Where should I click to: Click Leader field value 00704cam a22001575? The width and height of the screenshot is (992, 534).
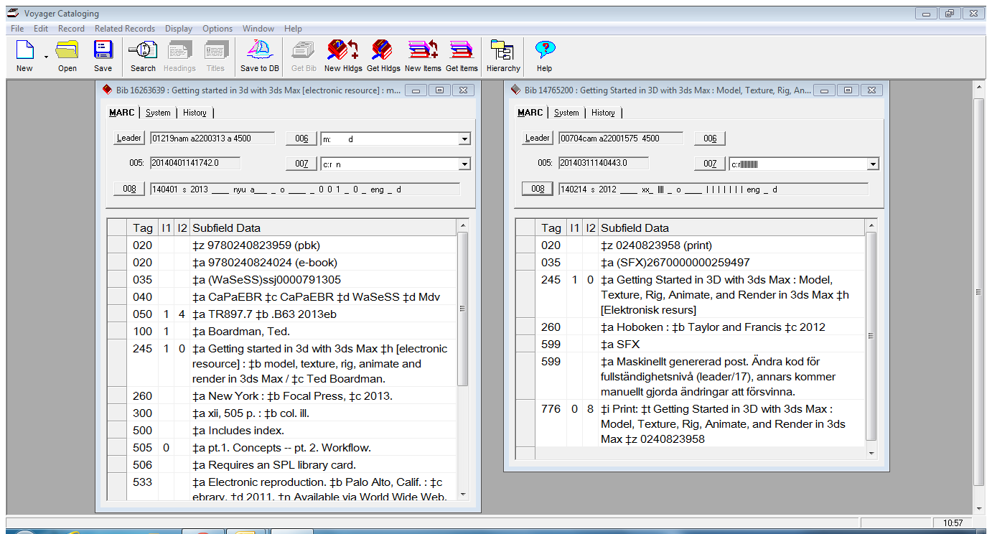tap(622, 138)
